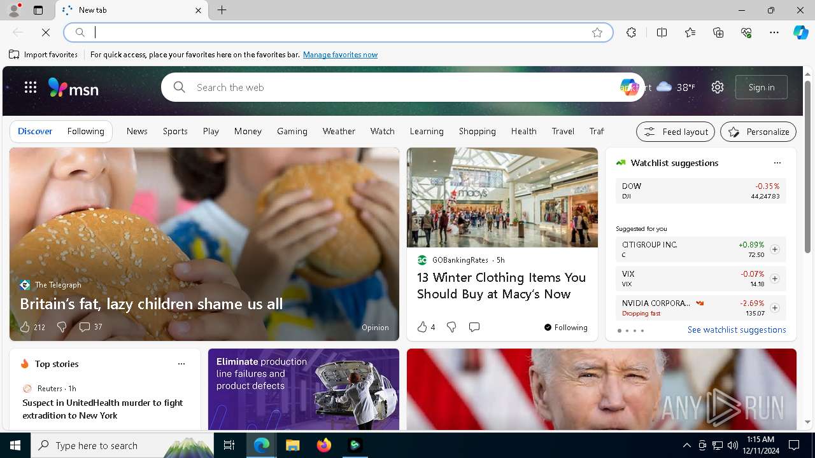Add this page to favorites star
815x458 pixels.
[597, 32]
